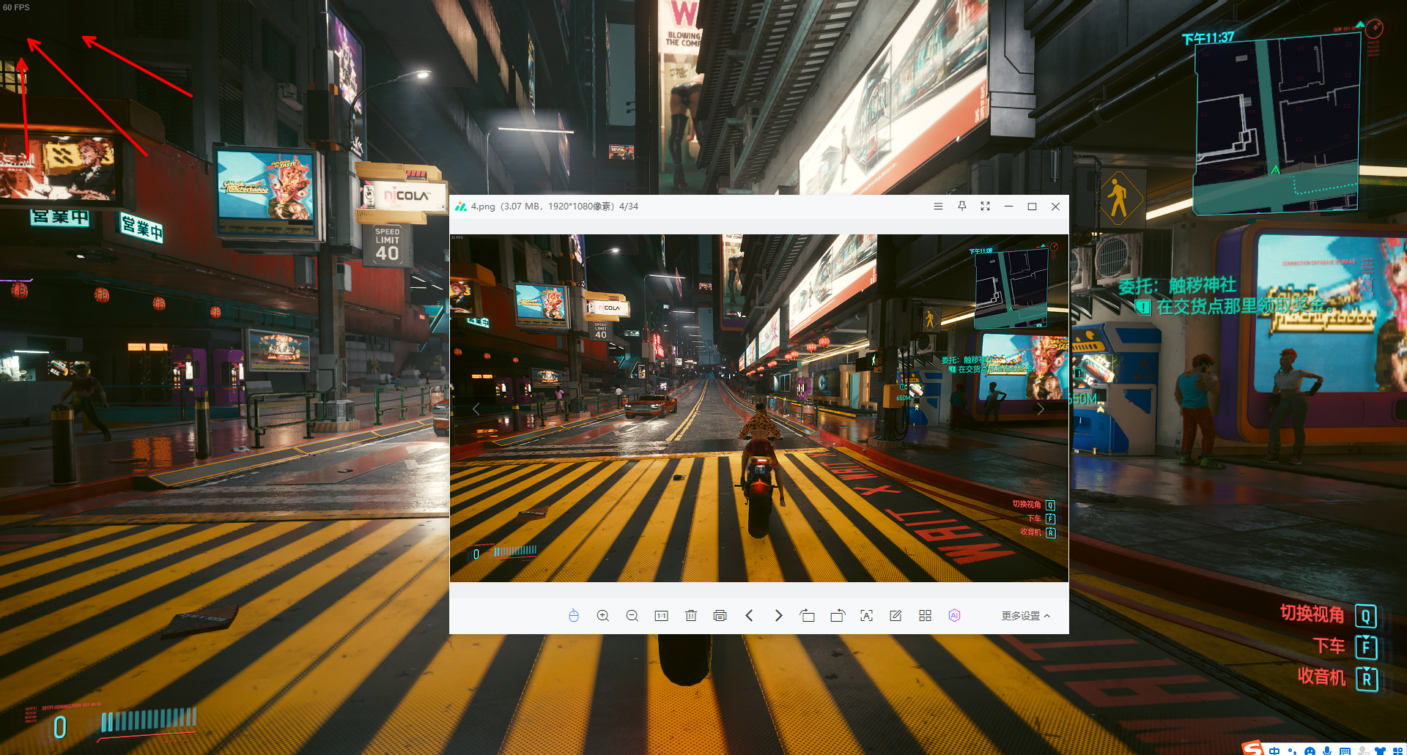Click rotate icon beside the text recognition icon
The height and width of the screenshot is (755, 1407).
[838, 616]
